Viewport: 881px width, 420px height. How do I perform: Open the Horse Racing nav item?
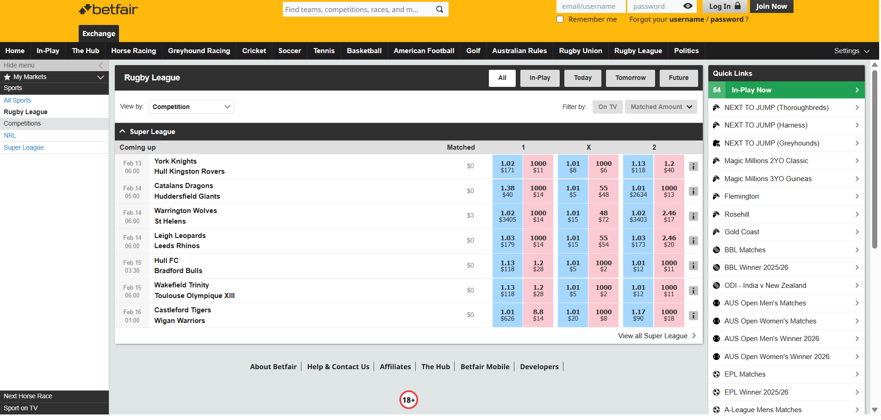tap(133, 51)
